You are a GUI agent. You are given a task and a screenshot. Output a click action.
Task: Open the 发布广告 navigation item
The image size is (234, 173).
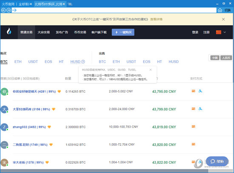point(62,32)
